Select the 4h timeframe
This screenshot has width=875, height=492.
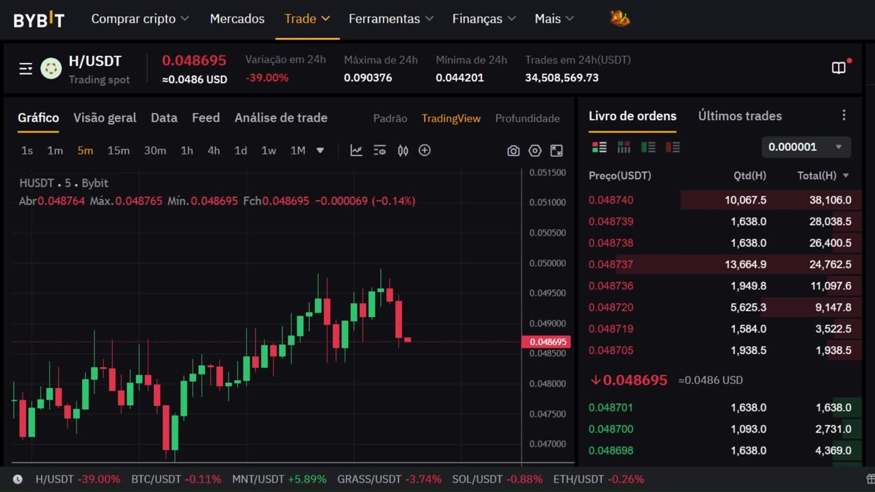(214, 150)
